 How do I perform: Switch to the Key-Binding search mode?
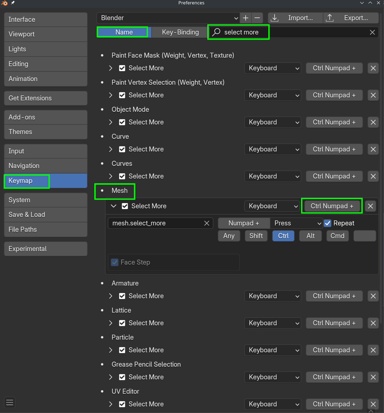point(180,32)
